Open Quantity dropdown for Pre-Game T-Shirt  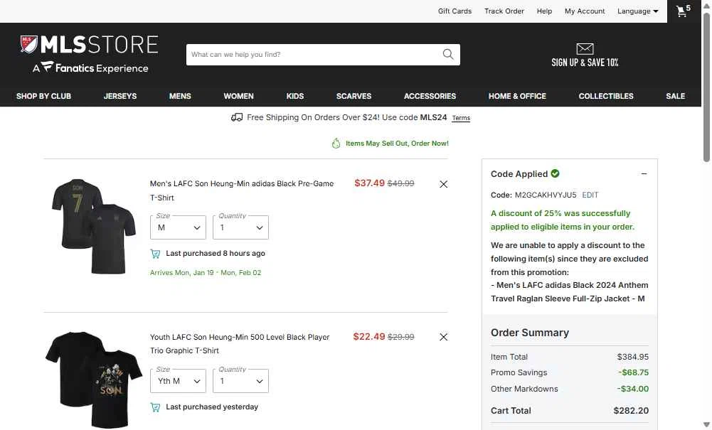(240, 227)
